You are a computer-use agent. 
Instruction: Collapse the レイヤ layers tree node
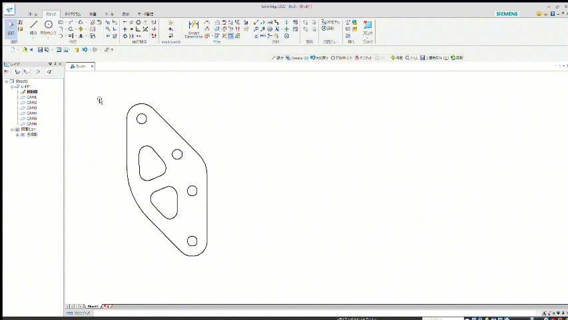tap(12, 87)
